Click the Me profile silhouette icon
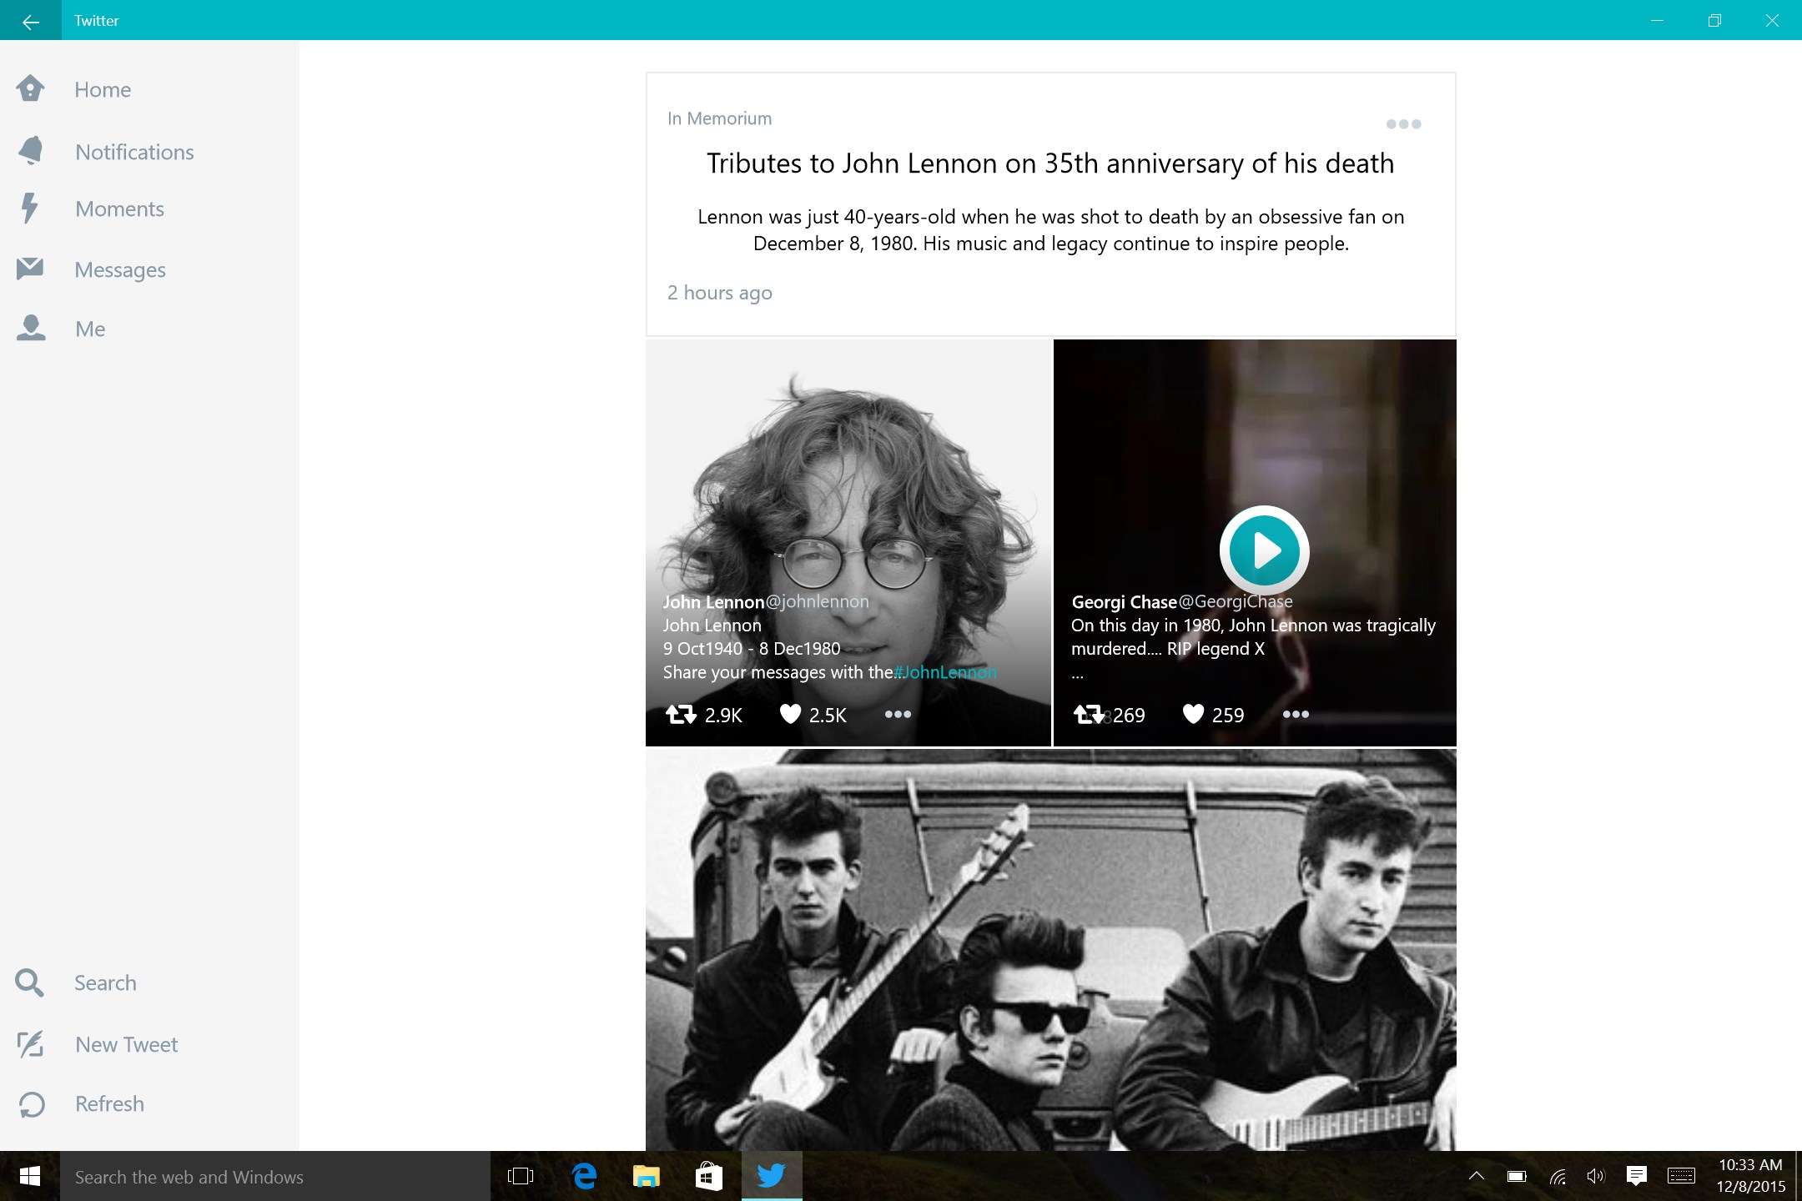This screenshot has width=1802, height=1201. click(x=30, y=328)
